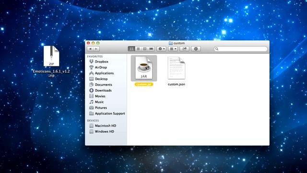Click the Get Info toolbar button
307x173 pixels.
coord(196,49)
